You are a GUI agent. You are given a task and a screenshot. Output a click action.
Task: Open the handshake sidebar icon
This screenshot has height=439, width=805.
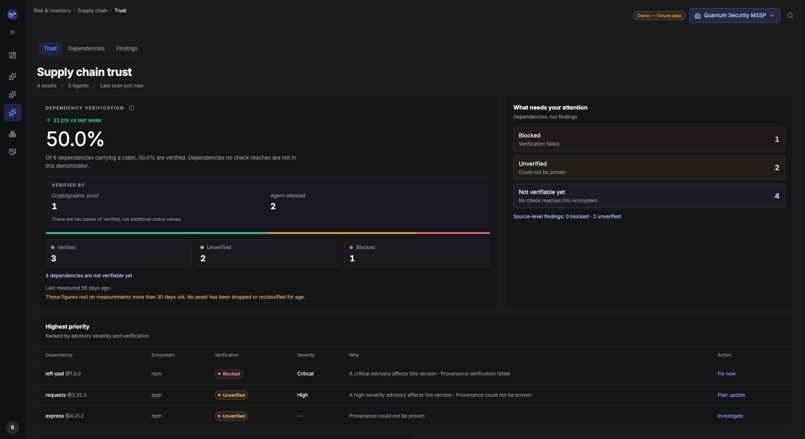13,152
